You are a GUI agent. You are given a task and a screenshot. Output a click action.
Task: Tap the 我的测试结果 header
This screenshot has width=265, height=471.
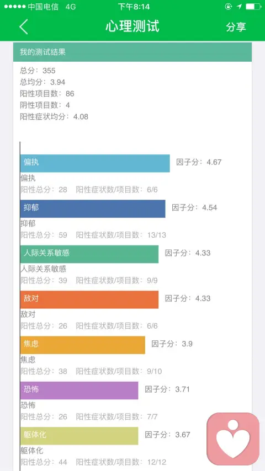132,52
